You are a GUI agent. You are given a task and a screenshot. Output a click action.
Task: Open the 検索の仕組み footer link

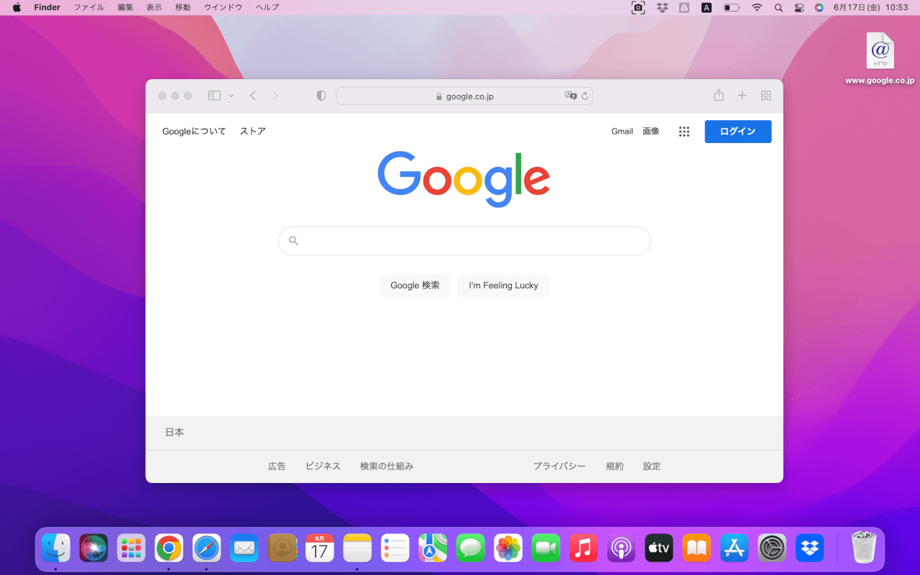click(x=387, y=466)
